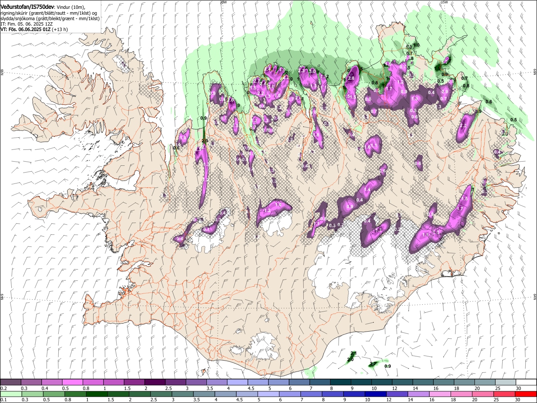This screenshot has height=403, width=537.
Task: Click bottom-row lavender swatch between 14 and 16
Action: pyautogui.click(x=418, y=394)
